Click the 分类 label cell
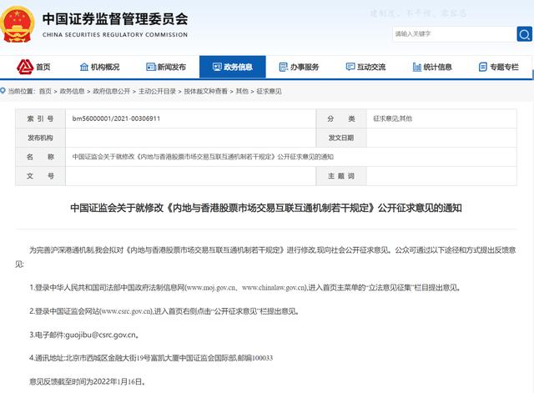Viewport: 534px width, 393px height. point(341,118)
